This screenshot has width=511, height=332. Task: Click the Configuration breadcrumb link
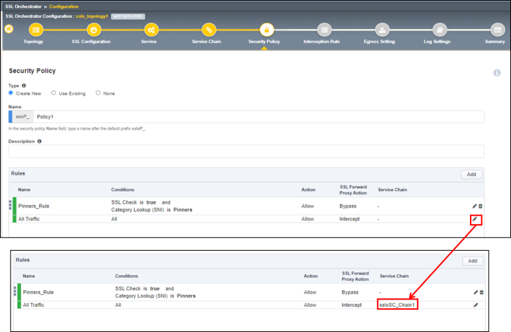64,7
